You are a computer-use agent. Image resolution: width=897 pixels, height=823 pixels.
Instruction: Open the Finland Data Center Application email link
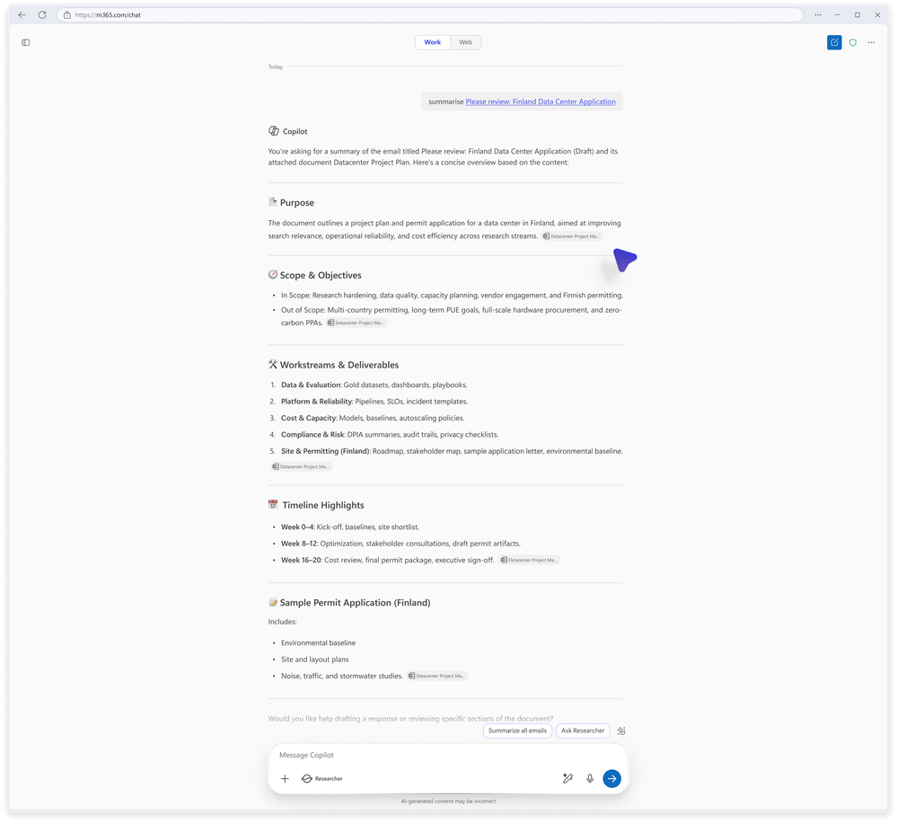pyautogui.click(x=541, y=101)
